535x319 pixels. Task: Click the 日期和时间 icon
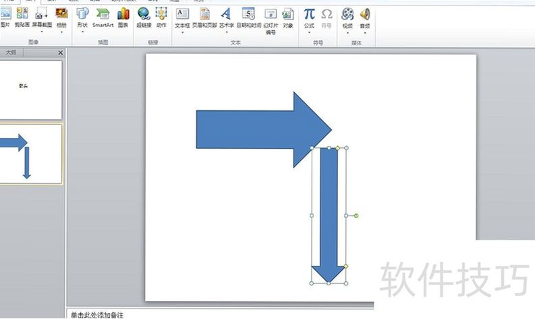tap(249, 18)
